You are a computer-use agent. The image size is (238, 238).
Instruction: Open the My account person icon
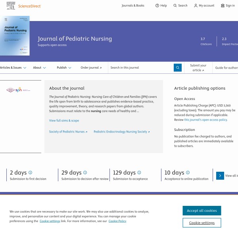click(196, 6)
